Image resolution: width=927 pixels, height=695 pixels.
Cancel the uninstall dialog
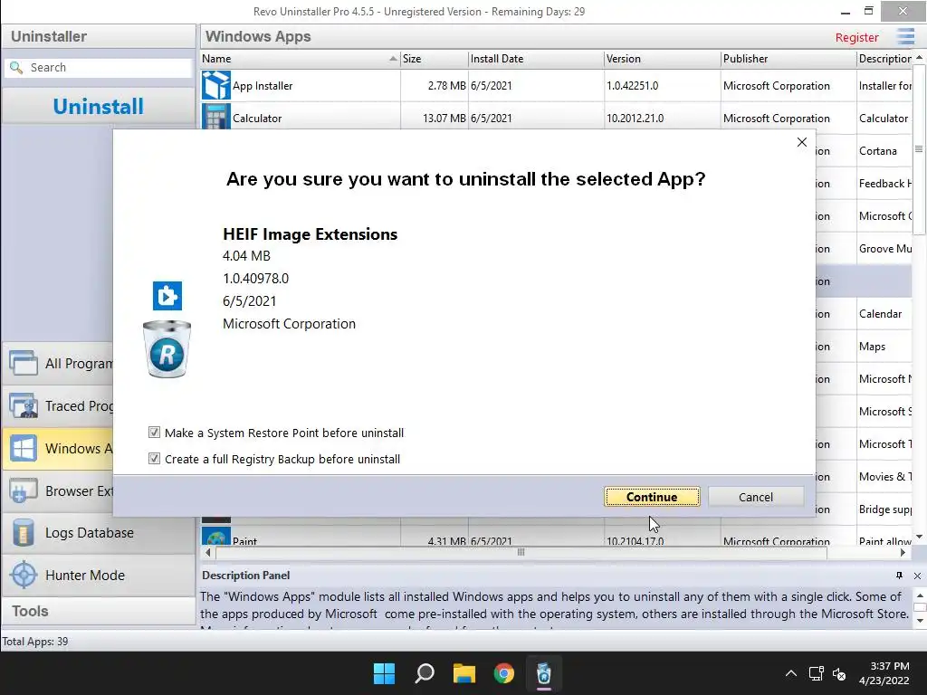click(756, 497)
